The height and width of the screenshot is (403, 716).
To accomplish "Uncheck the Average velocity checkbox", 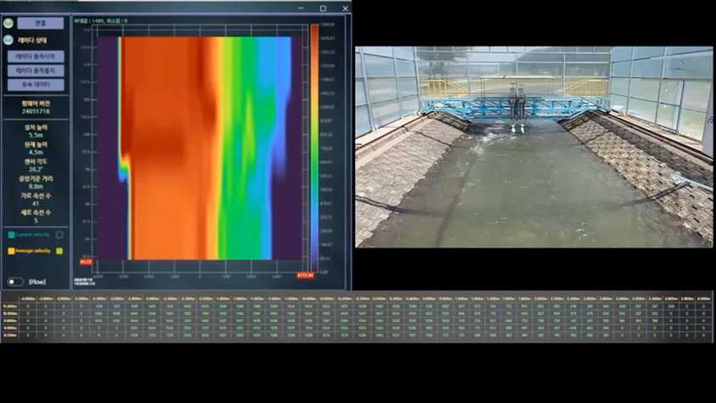I will (59, 251).
